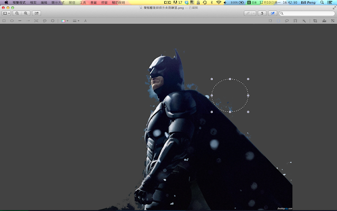Open the 編輯 menu
The width and height of the screenshot is (337, 211).
44,3
